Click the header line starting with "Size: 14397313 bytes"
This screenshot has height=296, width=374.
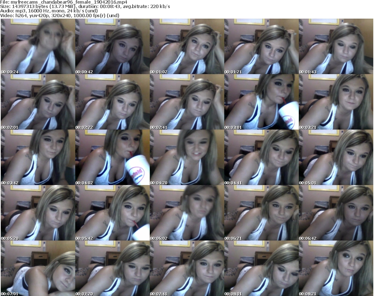click(x=85, y=7)
